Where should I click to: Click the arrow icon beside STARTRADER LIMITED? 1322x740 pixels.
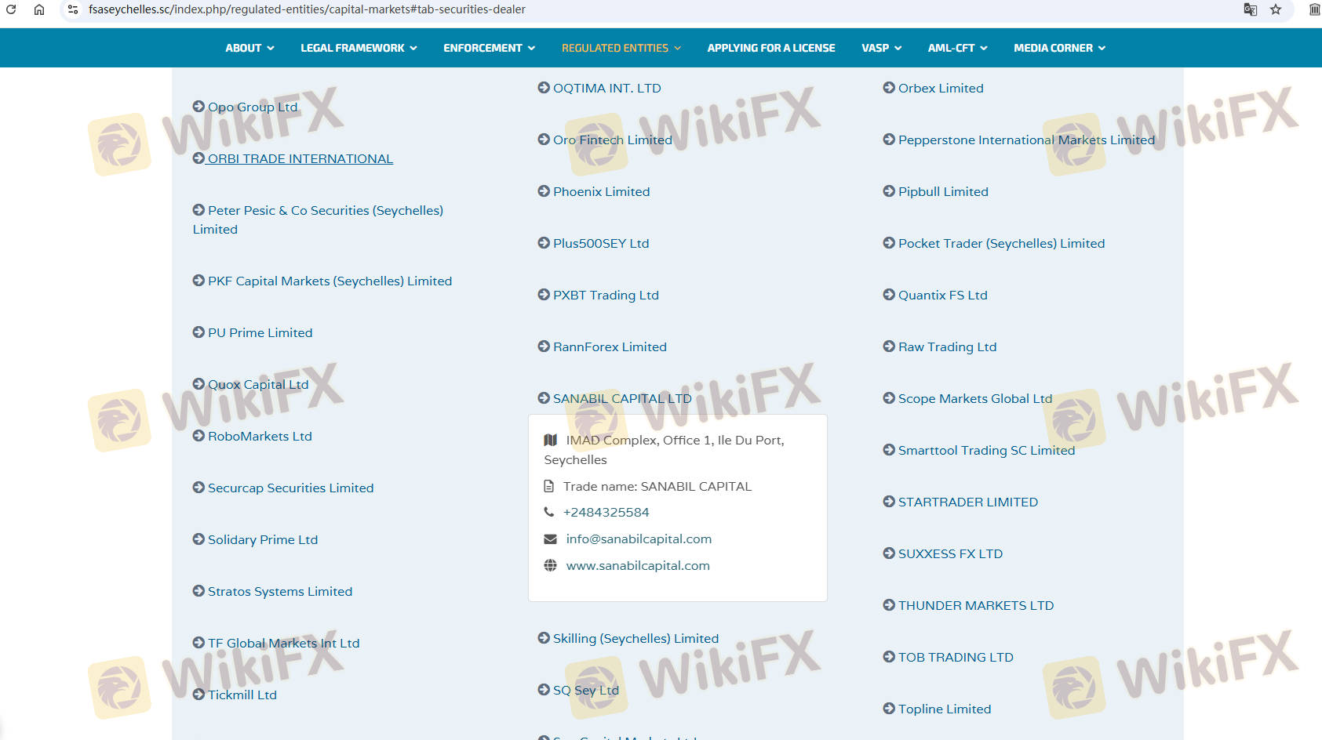(889, 502)
